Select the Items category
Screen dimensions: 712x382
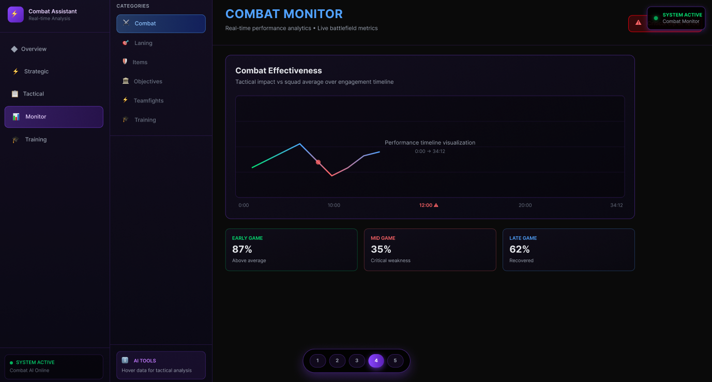click(161, 62)
